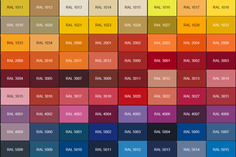Select the RAL 3015 light pink swatch
This screenshot has height=157, width=236.
coord(15,96)
